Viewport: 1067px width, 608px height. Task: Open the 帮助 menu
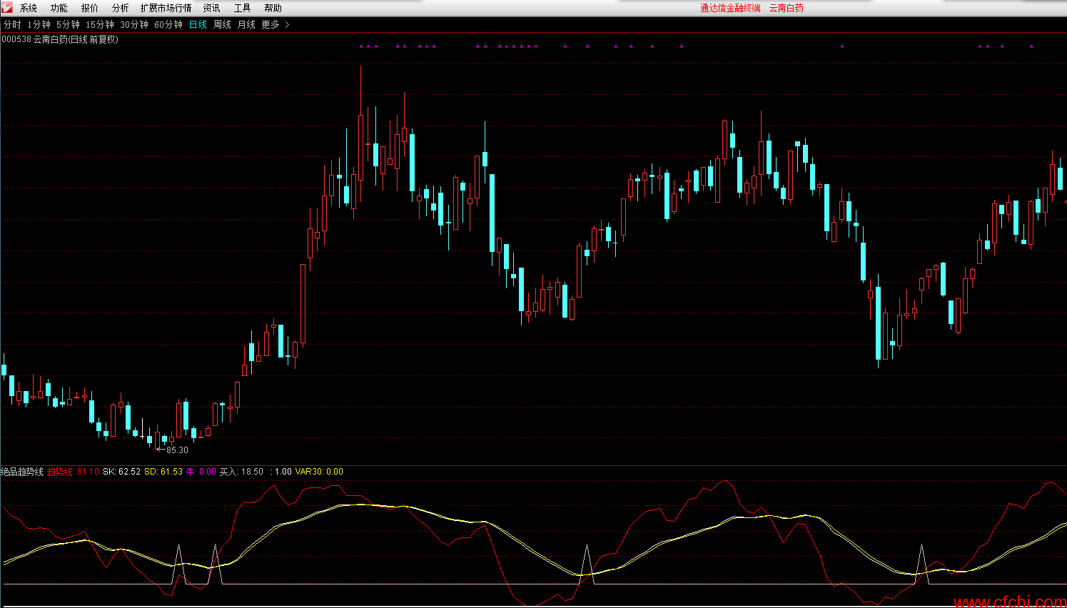coord(273,8)
